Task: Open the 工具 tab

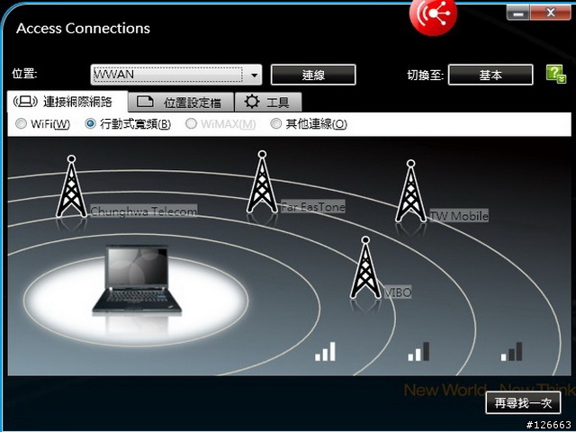Action: (268, 103)
